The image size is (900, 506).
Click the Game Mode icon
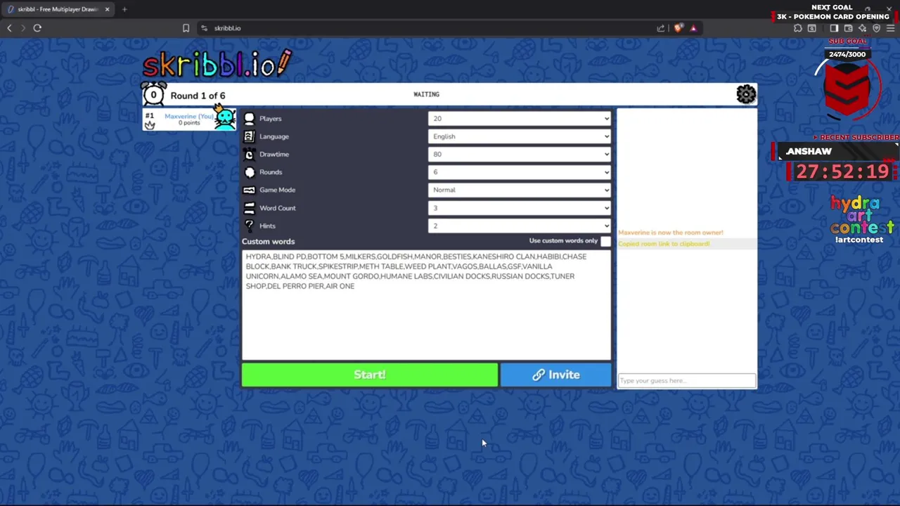click(x=249, y=190)
